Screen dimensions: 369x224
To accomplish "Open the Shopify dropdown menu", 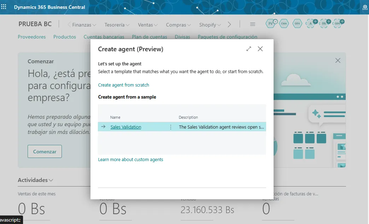I will pos(210,25).
